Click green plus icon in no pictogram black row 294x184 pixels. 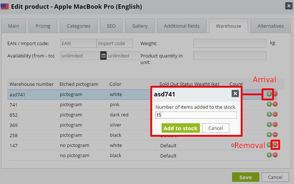click(269, 155)
